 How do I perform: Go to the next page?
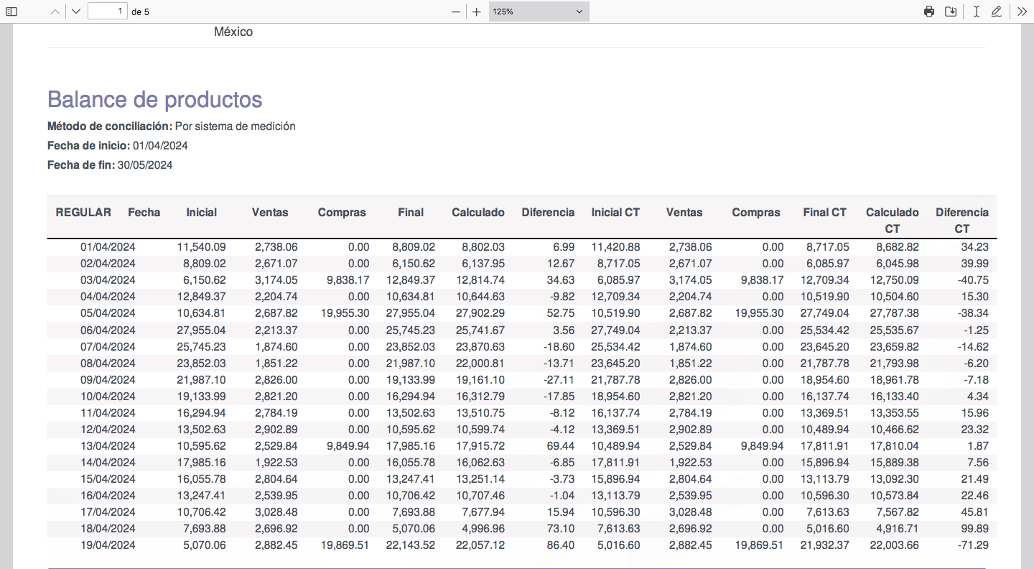pos(76,11)
